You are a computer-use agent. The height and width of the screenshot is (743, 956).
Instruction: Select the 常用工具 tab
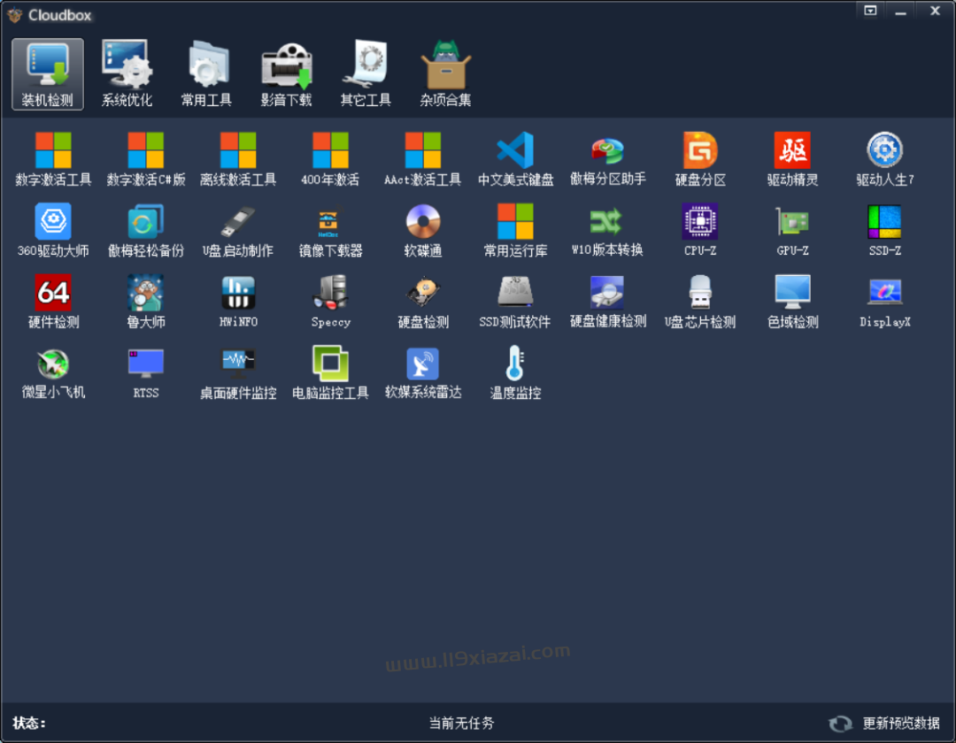[206, 73]
